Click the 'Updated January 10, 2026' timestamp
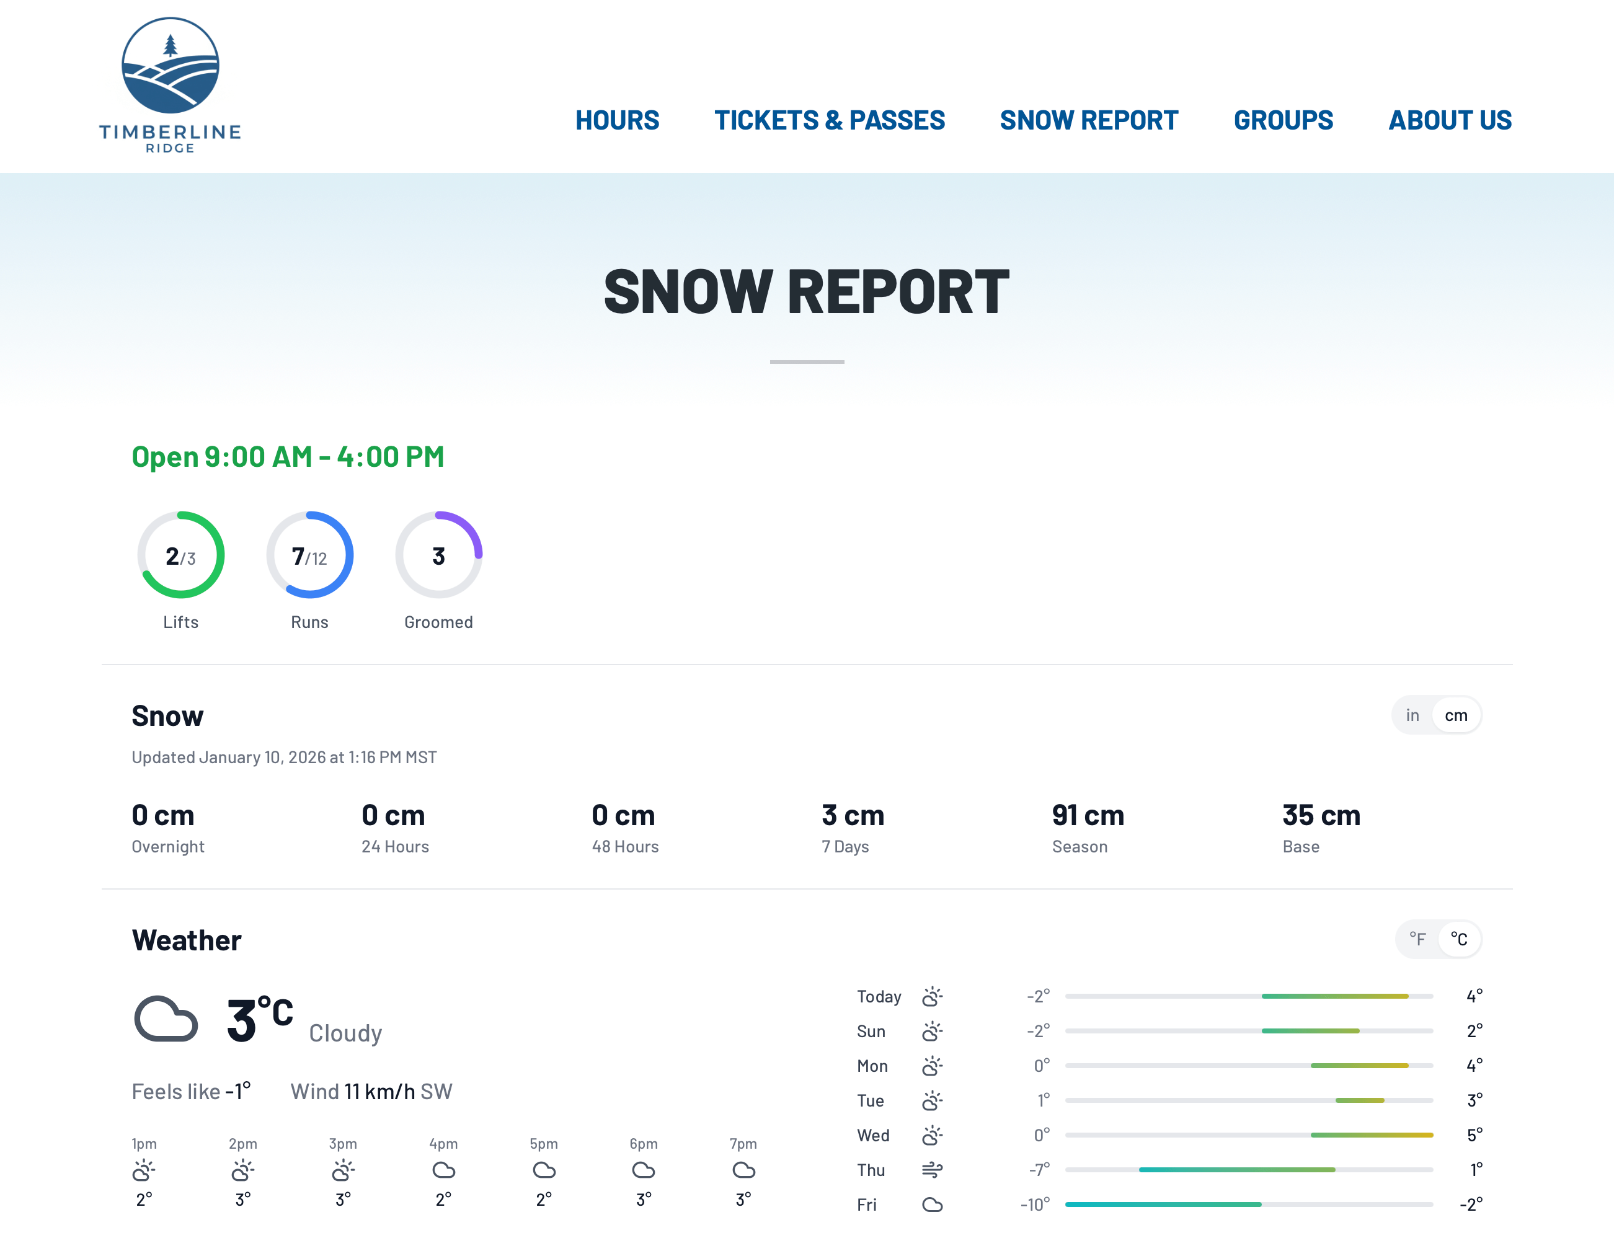 (284, 758)
